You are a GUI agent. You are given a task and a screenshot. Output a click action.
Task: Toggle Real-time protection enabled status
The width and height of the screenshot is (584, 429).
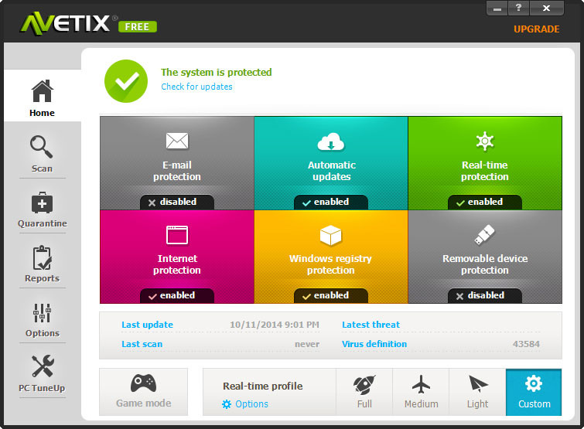[484, 202]
